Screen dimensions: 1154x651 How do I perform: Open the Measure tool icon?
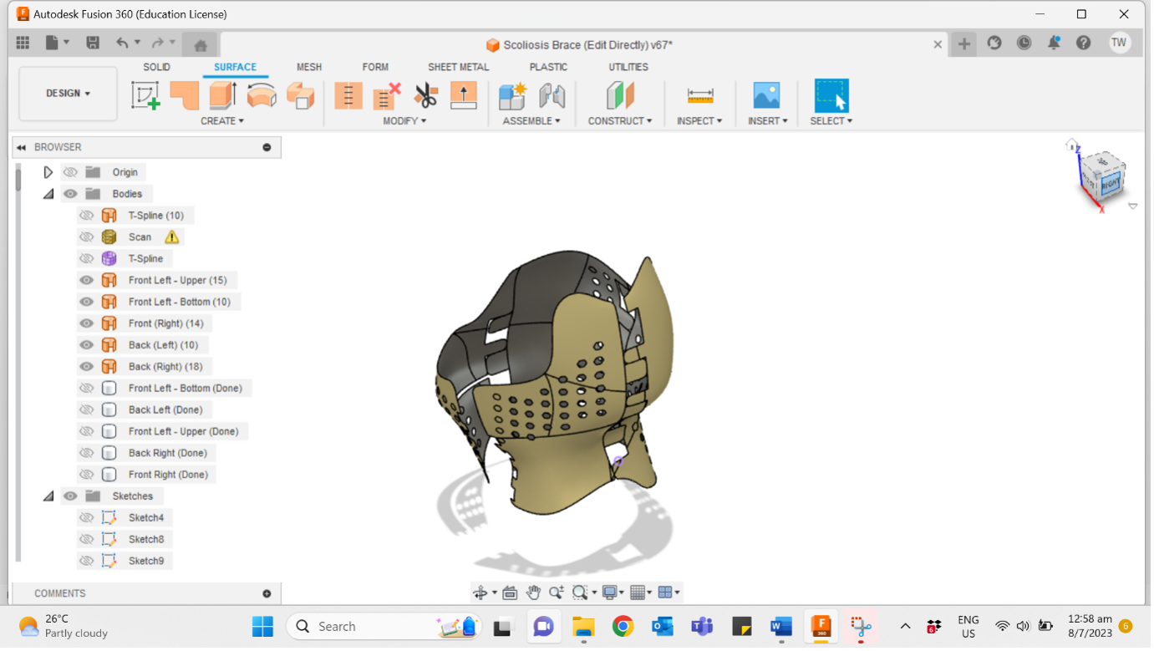tap(700, 95)
